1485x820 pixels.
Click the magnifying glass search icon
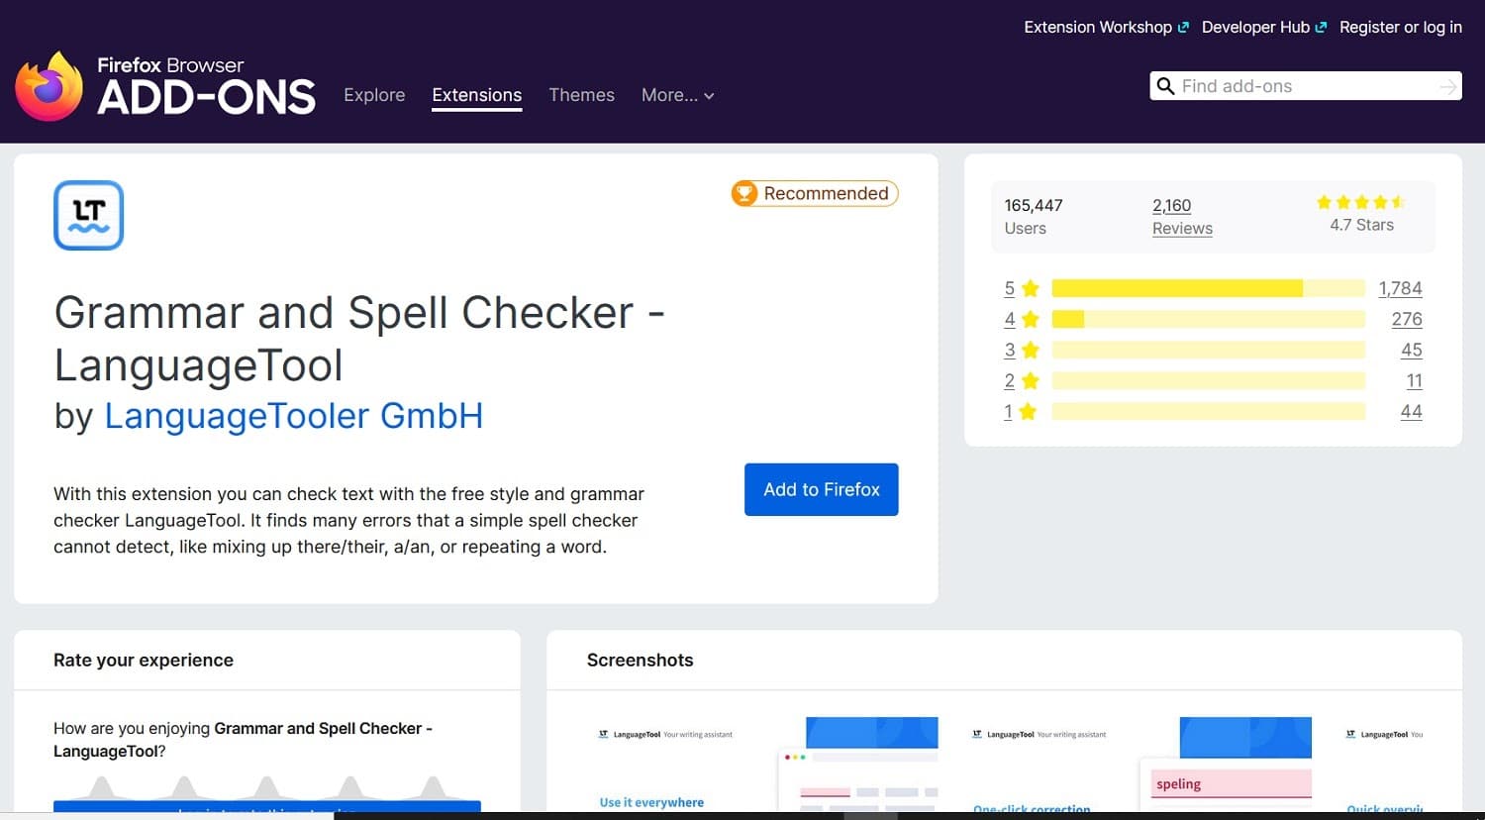click(1166, 86)
